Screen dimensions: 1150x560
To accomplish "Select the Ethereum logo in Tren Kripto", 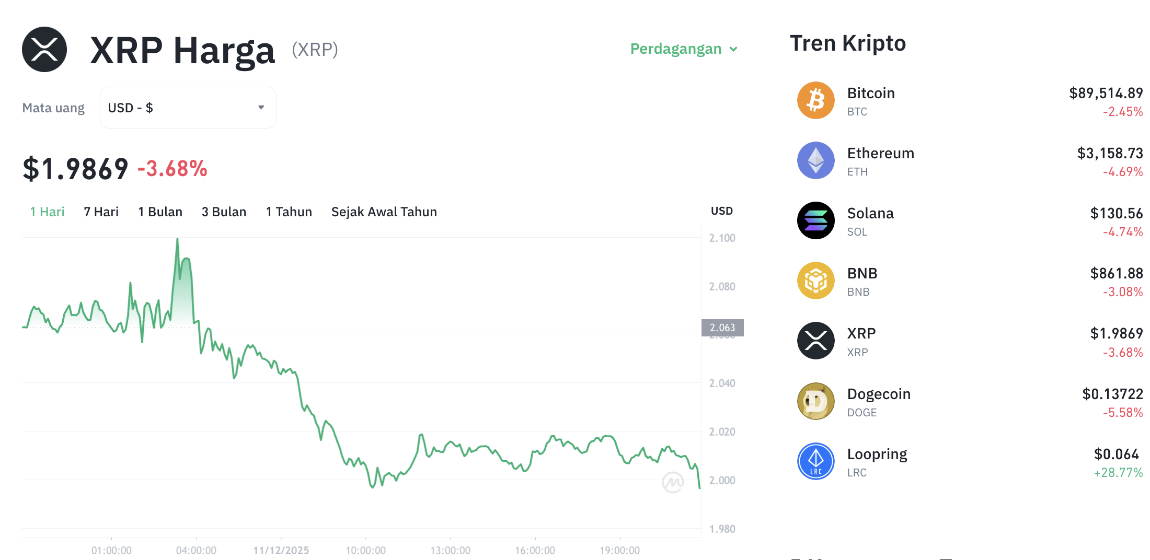I will (x=815, y=160).
